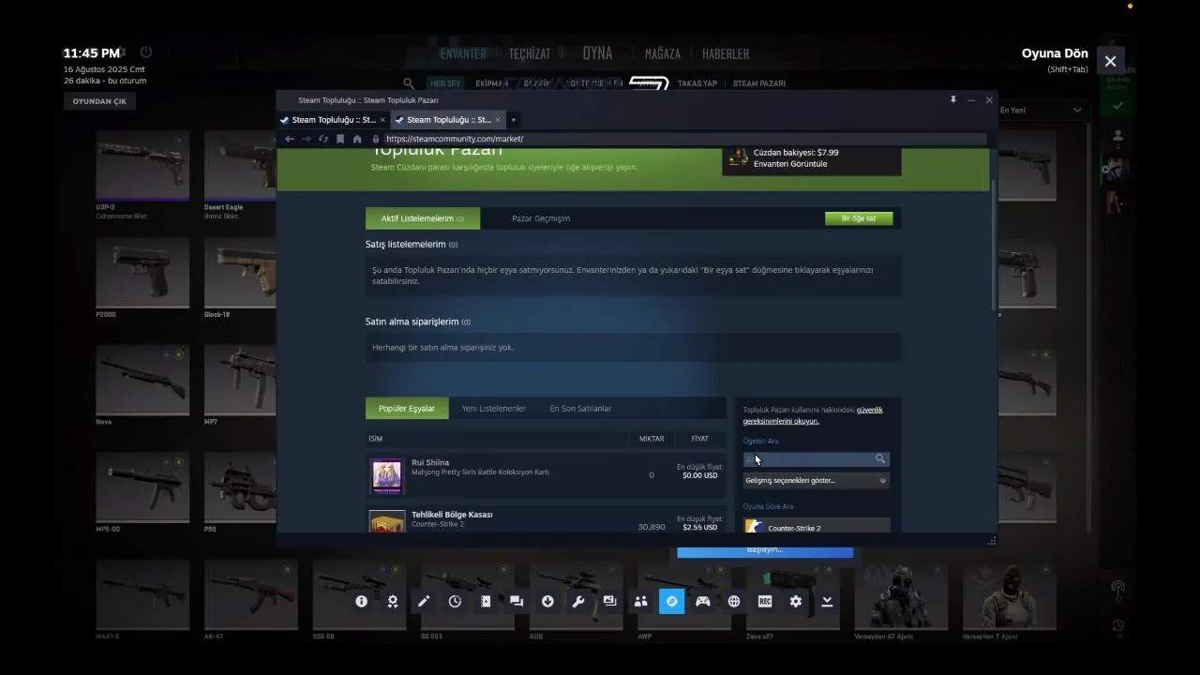Click the browser forward arrow
Viewport: 1200px width, 675px height.
coord(306,139)
